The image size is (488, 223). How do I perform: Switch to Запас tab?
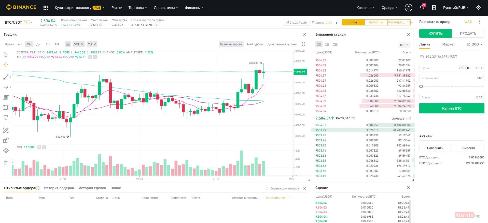tap(116, 188)
